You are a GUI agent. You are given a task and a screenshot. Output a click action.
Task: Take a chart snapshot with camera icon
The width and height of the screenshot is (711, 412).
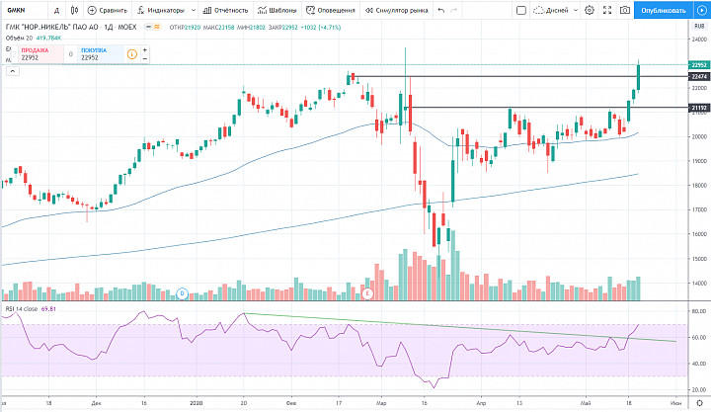tap(625, 10)
